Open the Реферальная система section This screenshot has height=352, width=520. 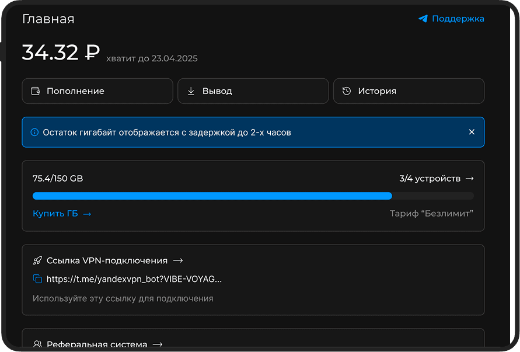(98, 344)
